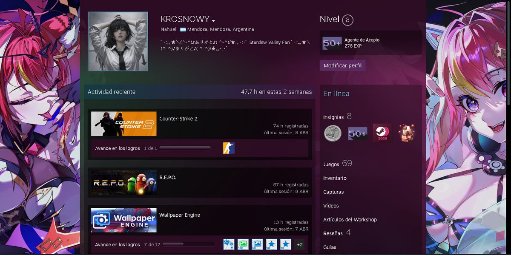This screenshot has width=511, height=255.
Task: Open Artículos del Workshop link
Action: click(x=350, y=220)
